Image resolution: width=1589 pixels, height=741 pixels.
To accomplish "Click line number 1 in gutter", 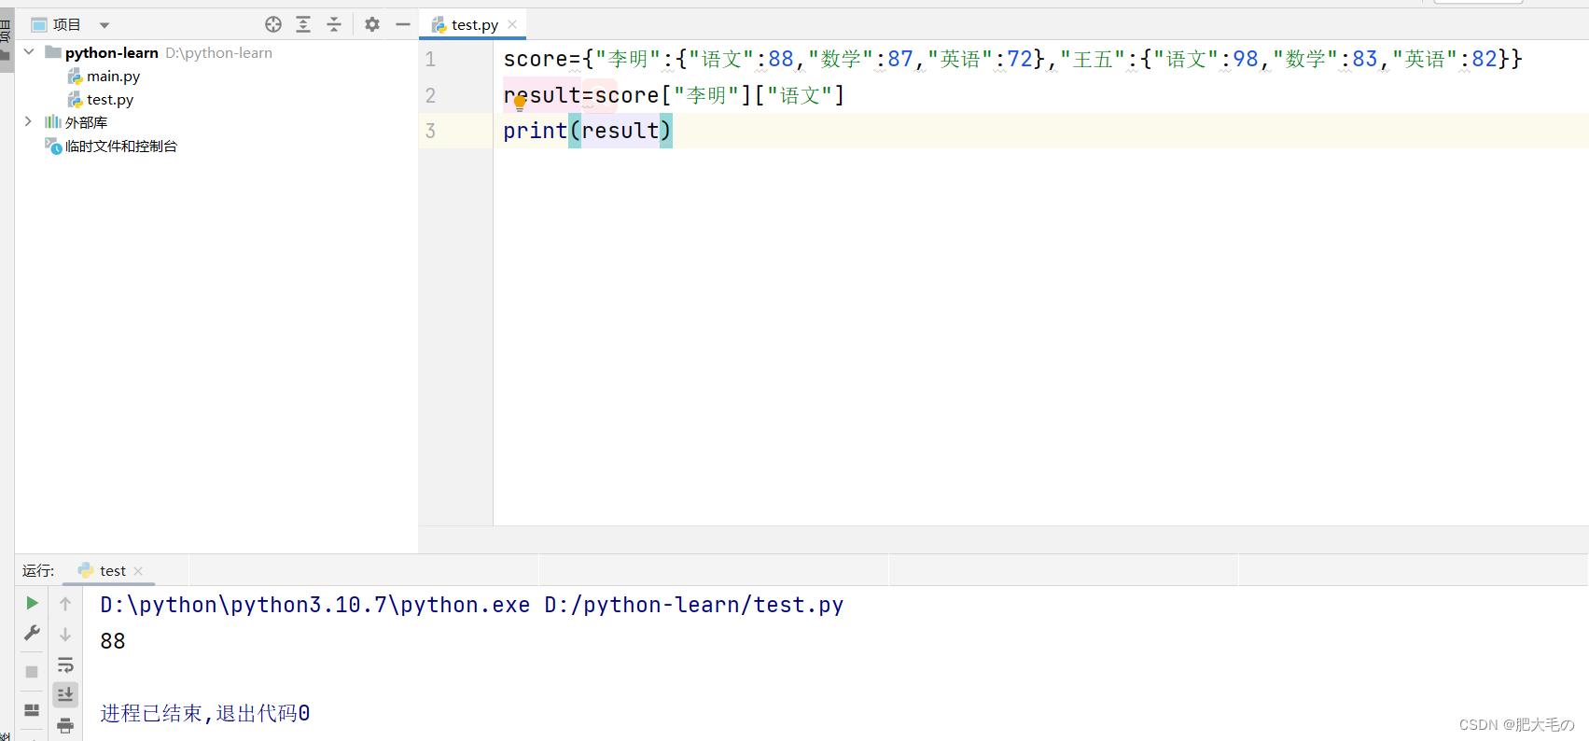I will [x=430, y=60].
